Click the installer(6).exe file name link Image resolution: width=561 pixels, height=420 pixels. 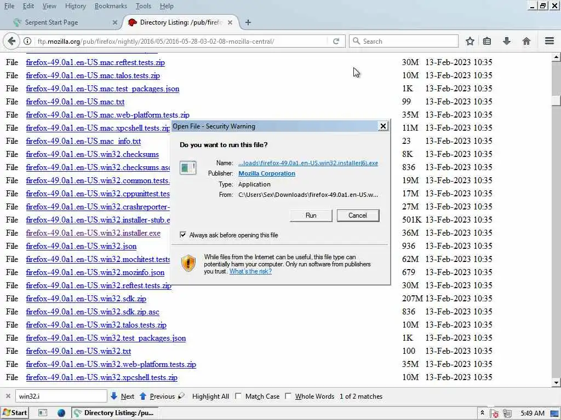tap(308, 163)
